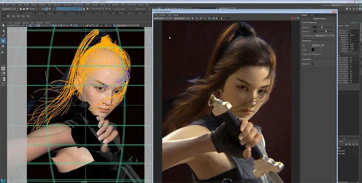Stop the IPR render with red button
This screenshot has width=362, height=183.
292,18
